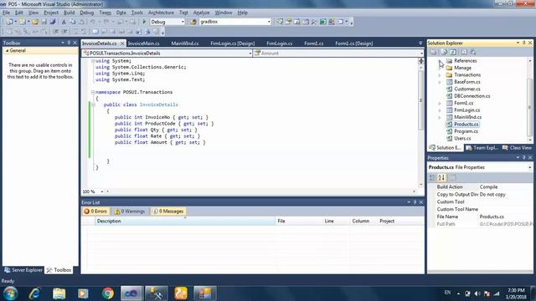The height and width of the screenshot is (301, 536).
Task: Click the Save toolbar icon
Action: click(x=44, y=22)
